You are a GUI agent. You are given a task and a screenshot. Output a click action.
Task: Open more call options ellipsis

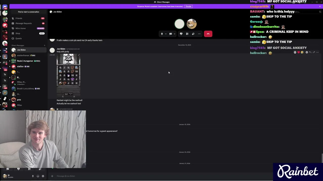tap(199, 34)
